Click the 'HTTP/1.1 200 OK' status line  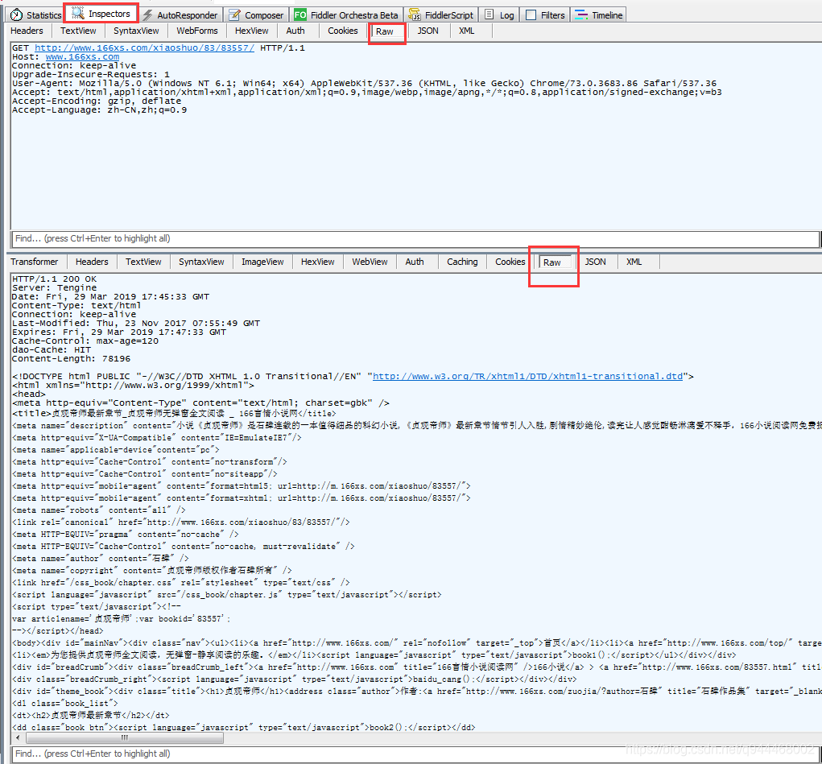pos(54,279)
